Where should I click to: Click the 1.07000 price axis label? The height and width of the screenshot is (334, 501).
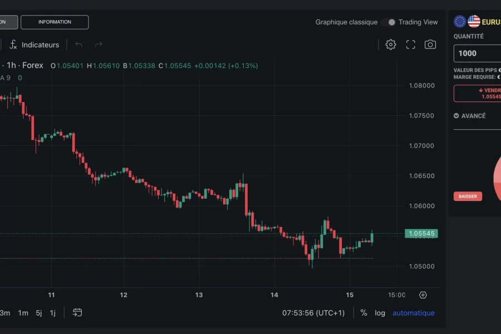[x=422, y=146]
